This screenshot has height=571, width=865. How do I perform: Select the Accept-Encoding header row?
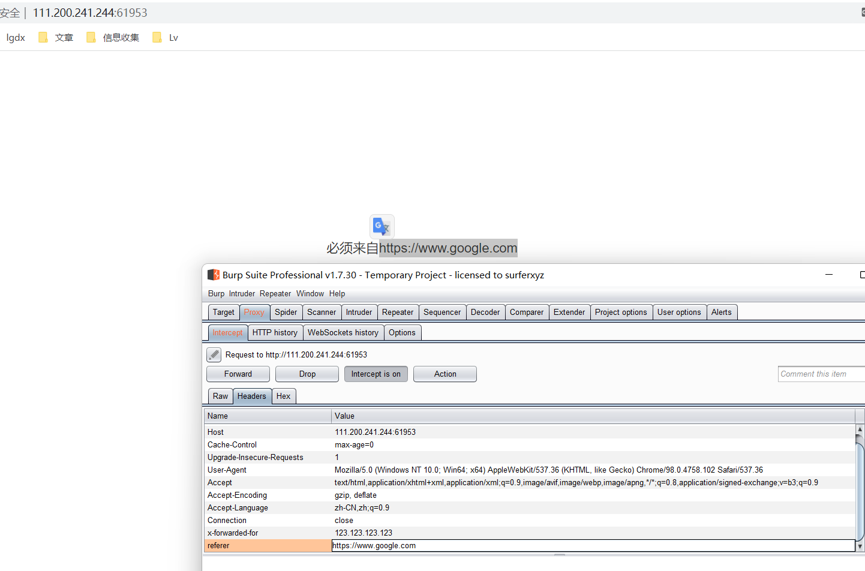click(530, 495)
